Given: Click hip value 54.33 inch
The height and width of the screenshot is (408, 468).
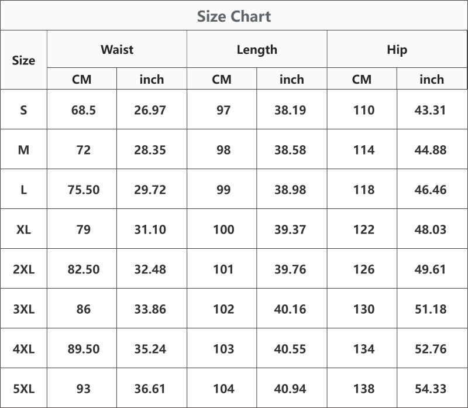Looking at the screenshot, I should [x=431, y=389].
